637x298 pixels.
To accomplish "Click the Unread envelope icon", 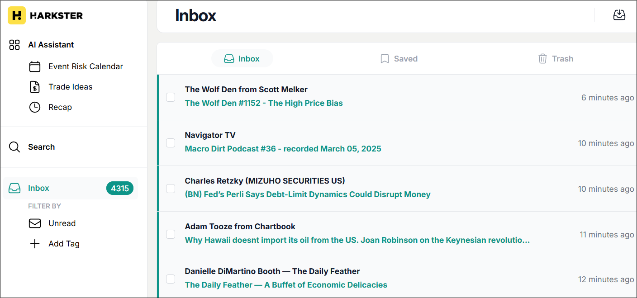I will point(35,223).
